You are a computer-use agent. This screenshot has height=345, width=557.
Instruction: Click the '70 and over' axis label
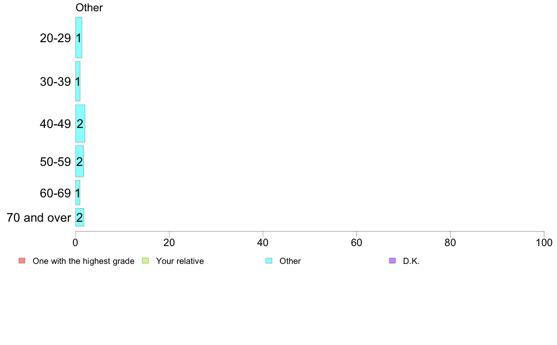(x=39, y=217)
